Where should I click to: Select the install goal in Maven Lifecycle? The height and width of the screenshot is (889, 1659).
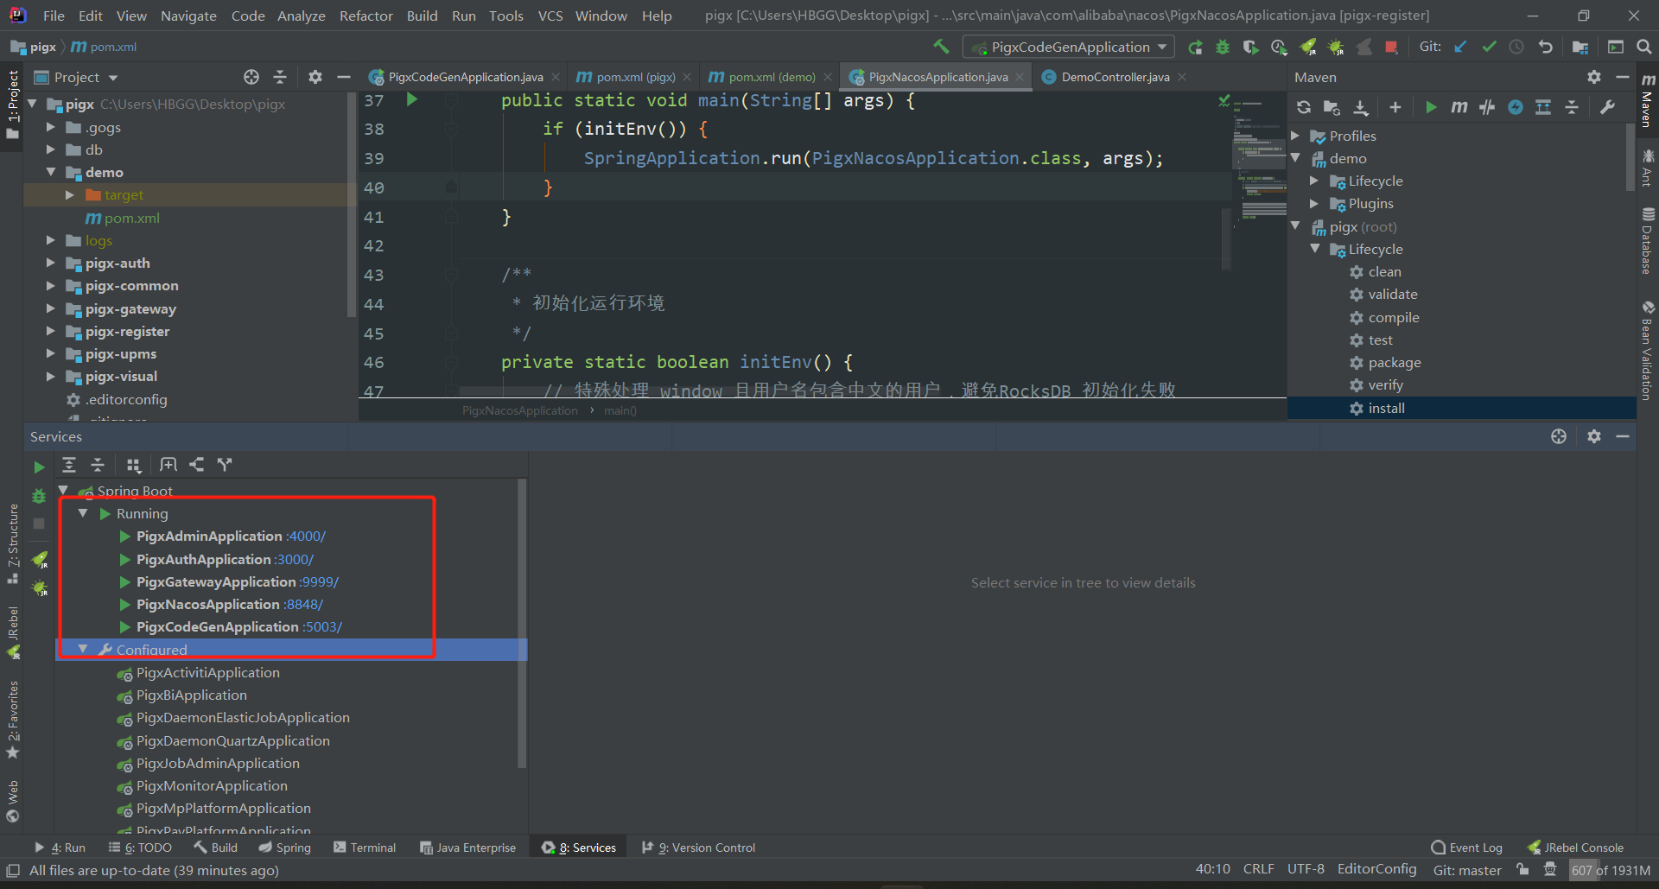tap(1386, 408)
